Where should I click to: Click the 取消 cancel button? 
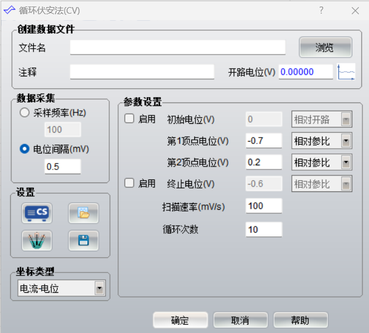coord(240,320)
